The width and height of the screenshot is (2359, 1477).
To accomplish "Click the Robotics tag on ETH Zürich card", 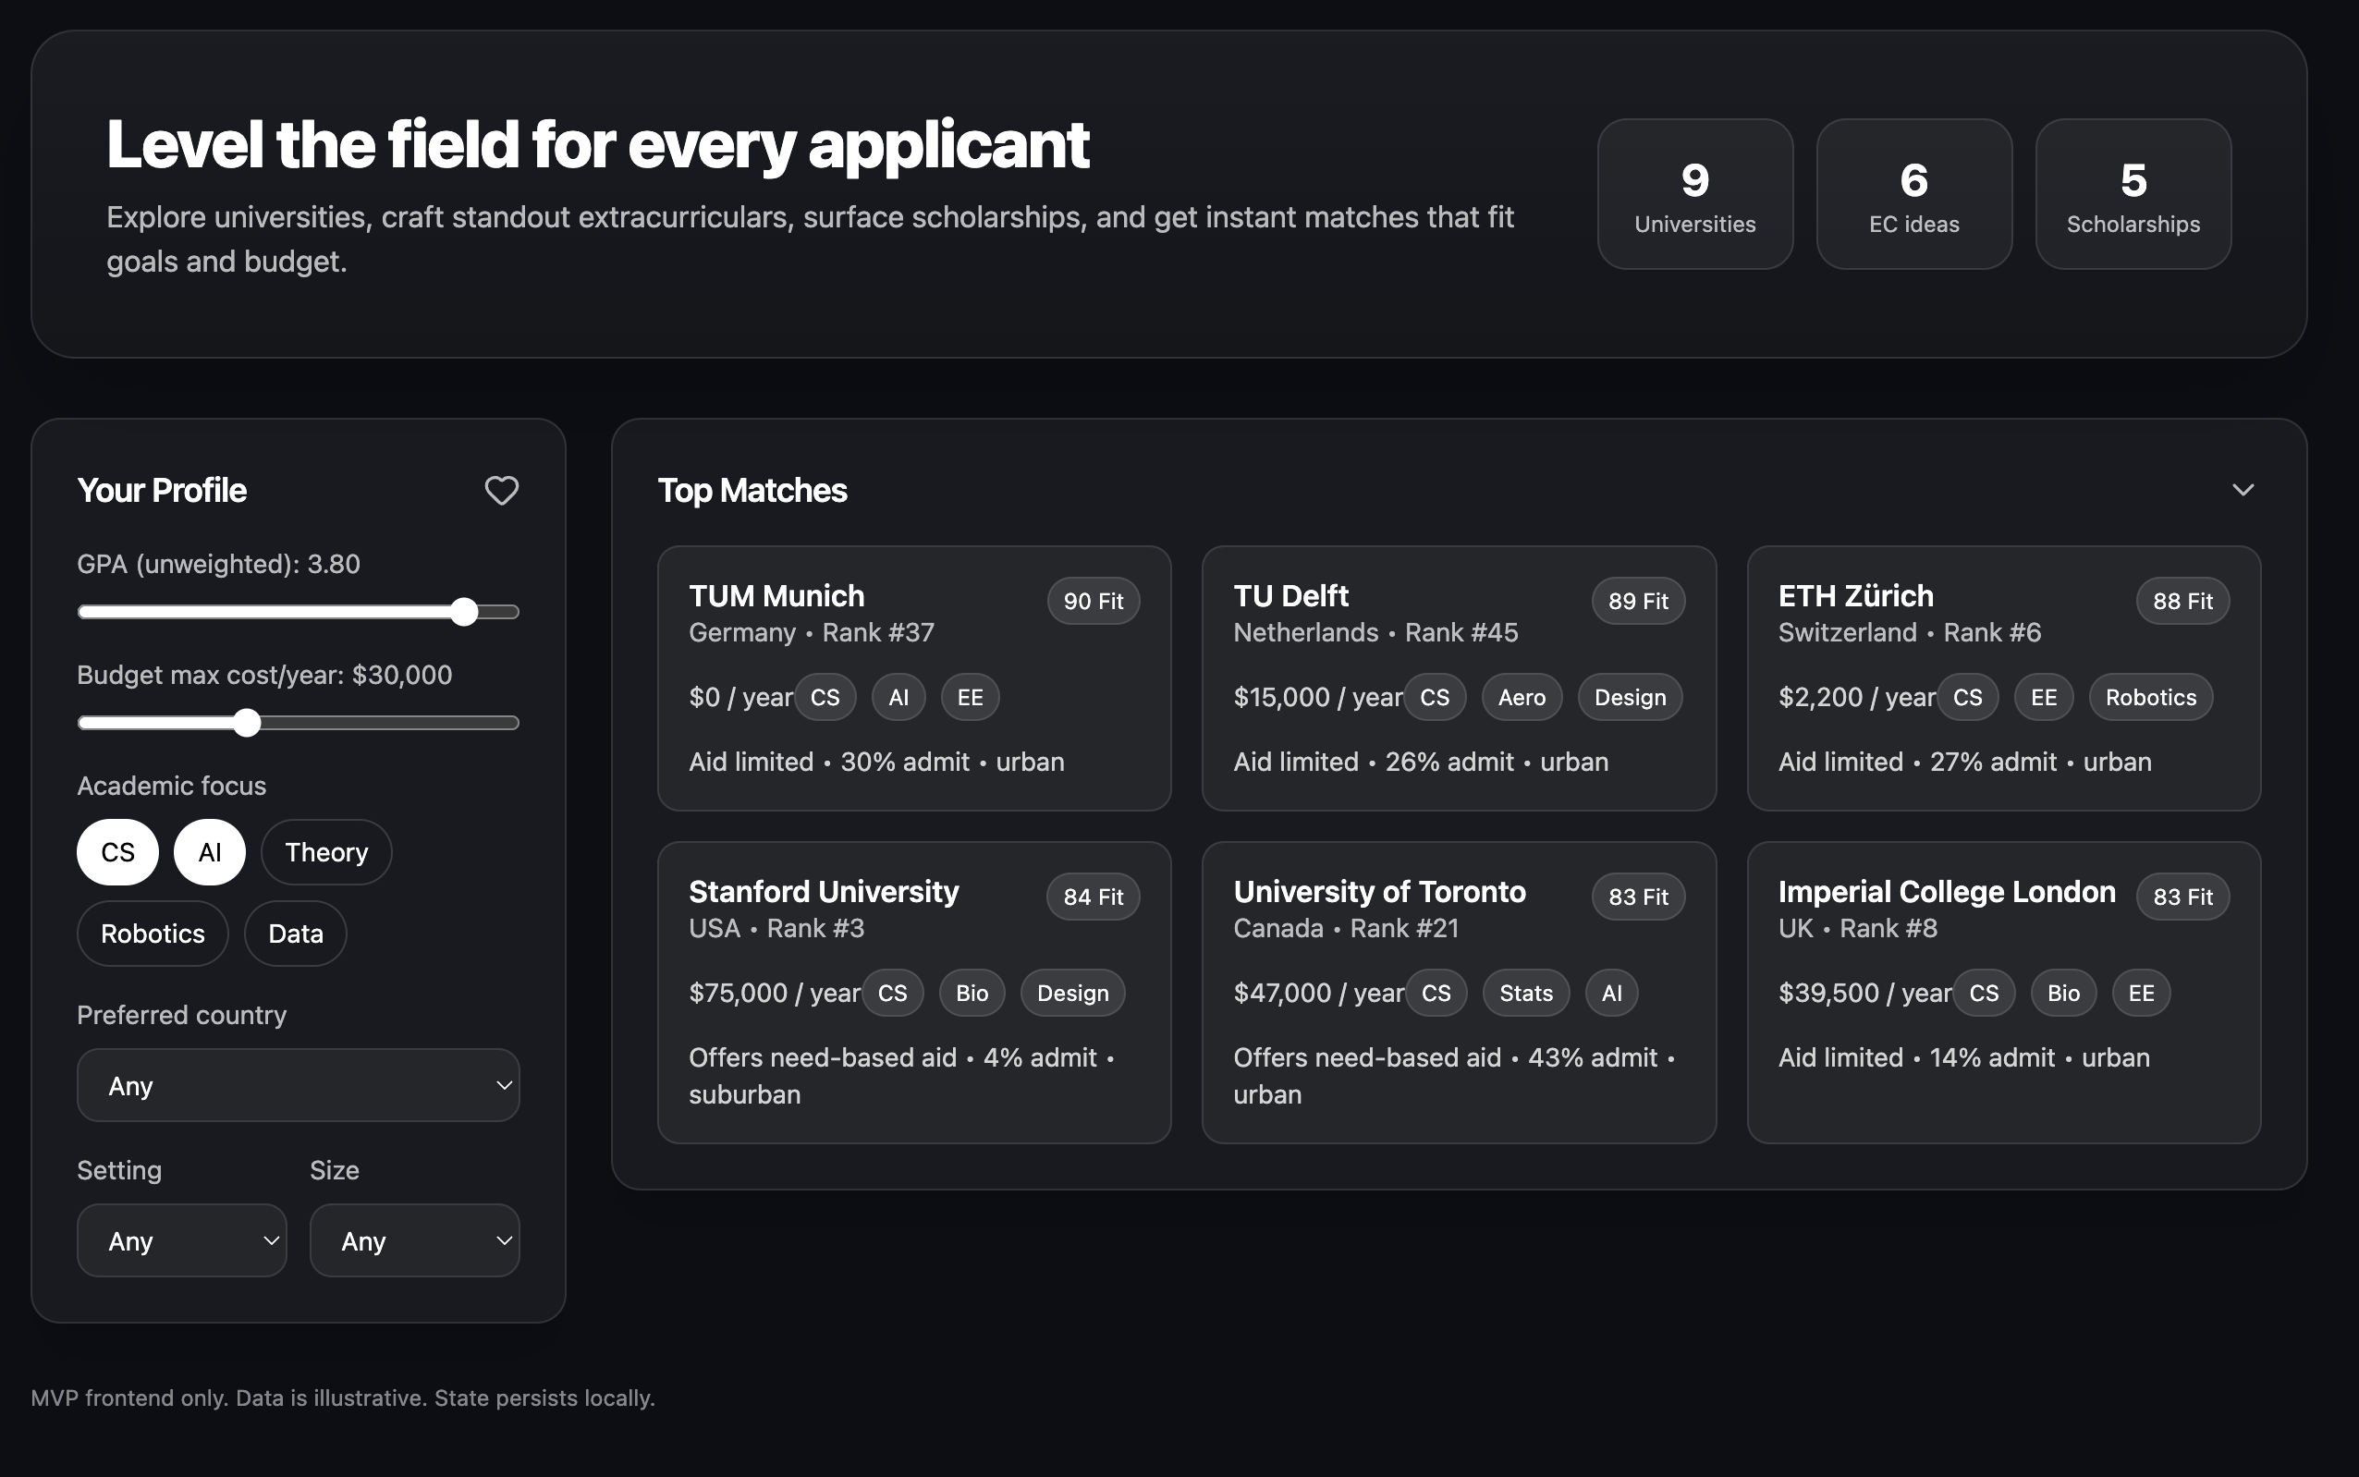I will [x=2150, y=698].
